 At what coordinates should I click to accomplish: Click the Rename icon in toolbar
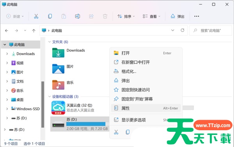pyautogui.click(x=78, y=16)
